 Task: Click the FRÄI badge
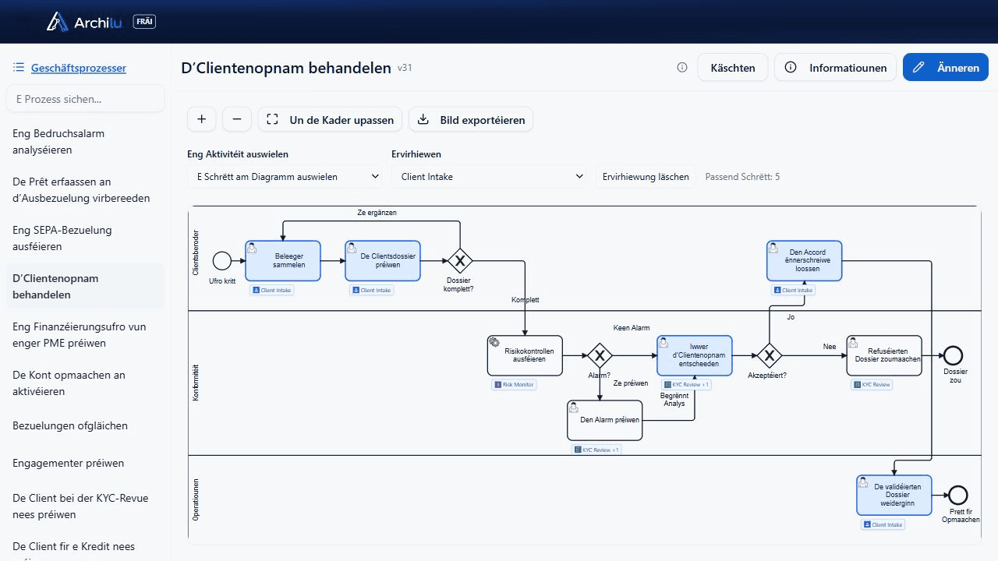(144, 22)
